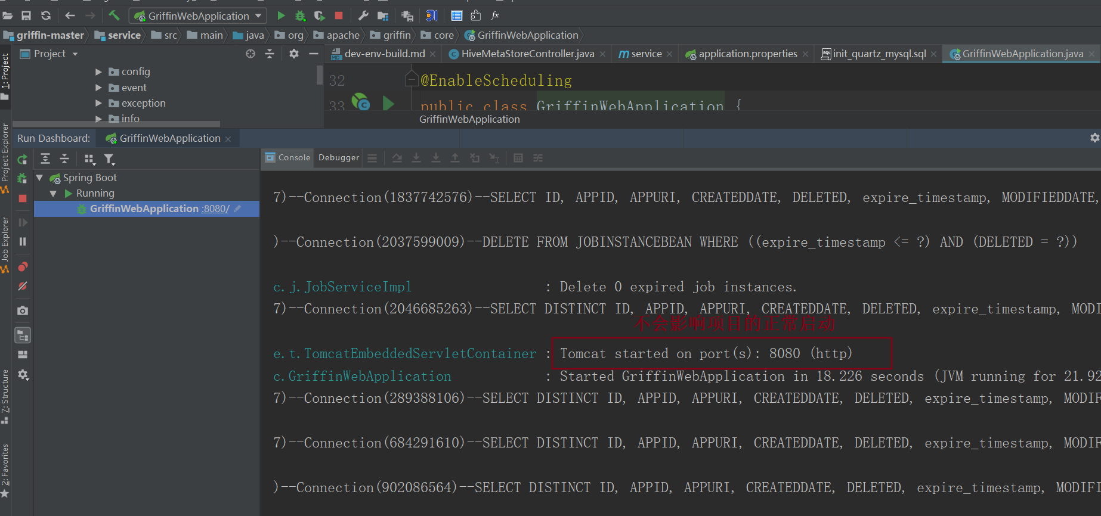Click the apache folder in the breadcrumb

tap(336, 35)
